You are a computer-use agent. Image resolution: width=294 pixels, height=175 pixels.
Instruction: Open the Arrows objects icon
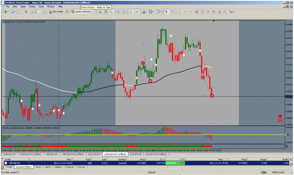tap(231, 12)
